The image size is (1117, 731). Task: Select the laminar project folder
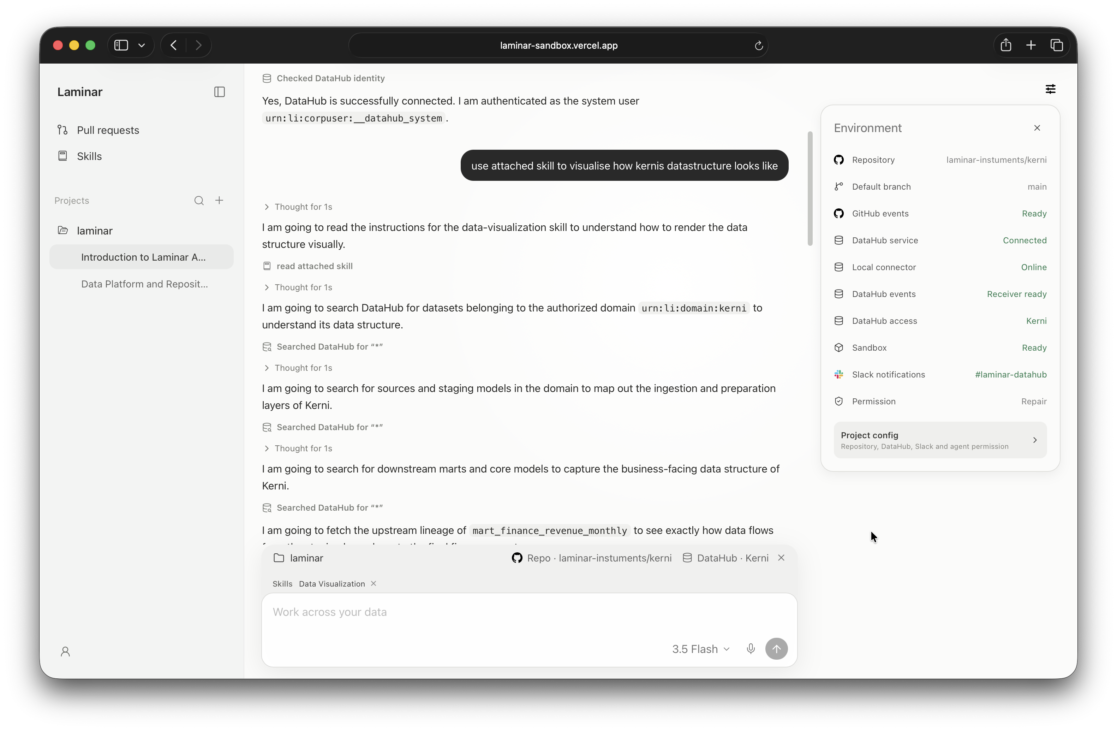(x=141, y=231)
